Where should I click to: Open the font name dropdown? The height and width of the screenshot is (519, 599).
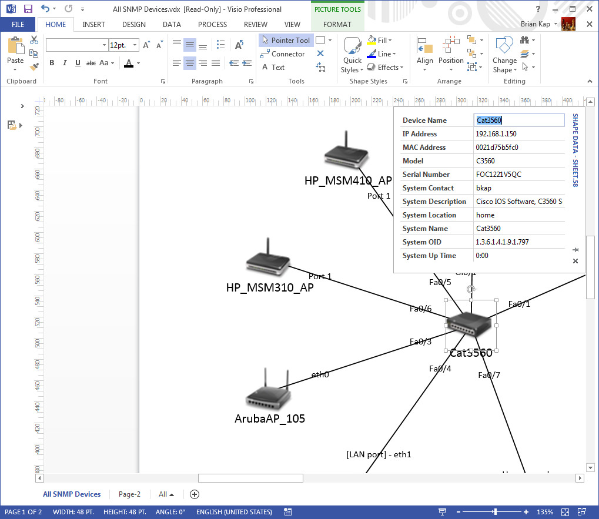pyautogui.click(x=104, y=45)
